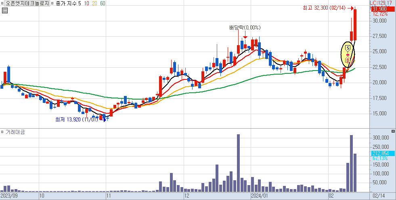Select the orange 20-day moving average label

click(95, 3)
